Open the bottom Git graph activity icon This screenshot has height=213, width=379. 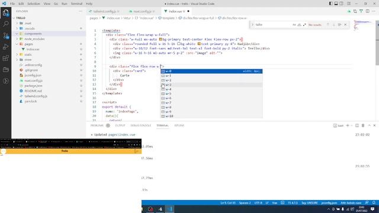tap(5, 81)
